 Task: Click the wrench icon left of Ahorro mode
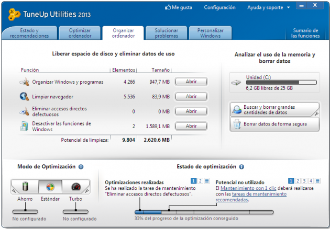click(14, 191)
